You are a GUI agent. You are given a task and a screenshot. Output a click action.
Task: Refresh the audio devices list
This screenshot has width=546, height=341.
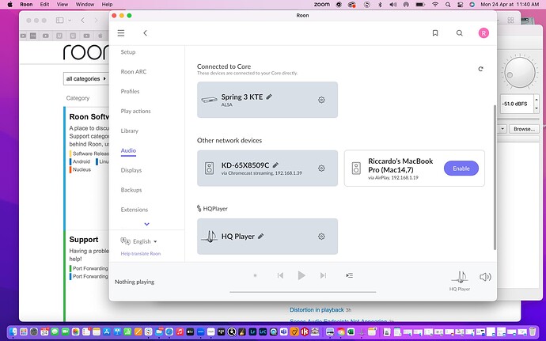(x=480, y=69)
